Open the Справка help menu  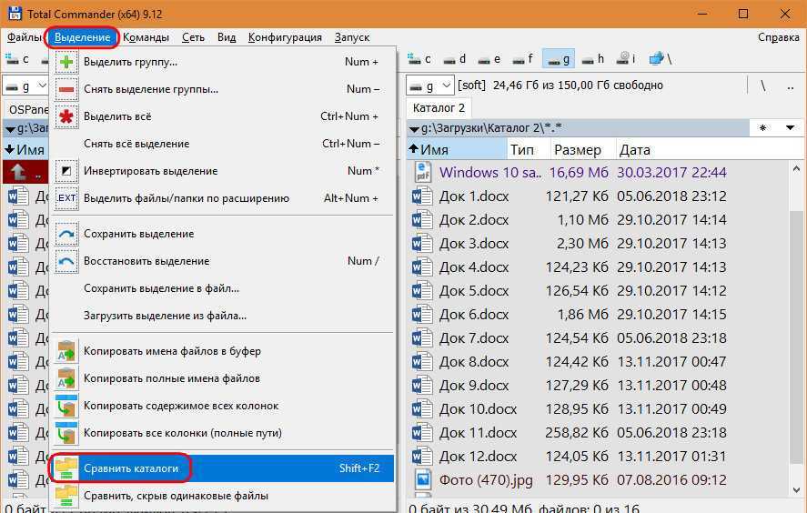tap(779, 37)
